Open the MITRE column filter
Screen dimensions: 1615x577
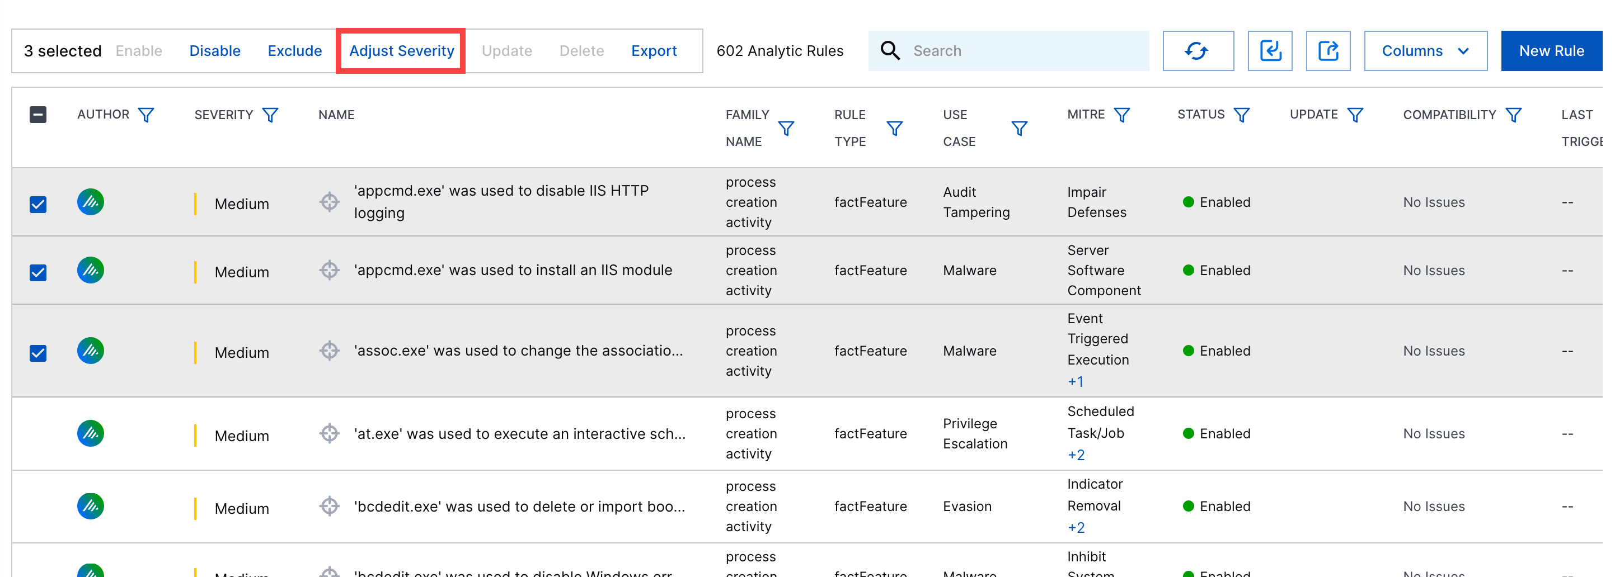(x=1121, y=115)
